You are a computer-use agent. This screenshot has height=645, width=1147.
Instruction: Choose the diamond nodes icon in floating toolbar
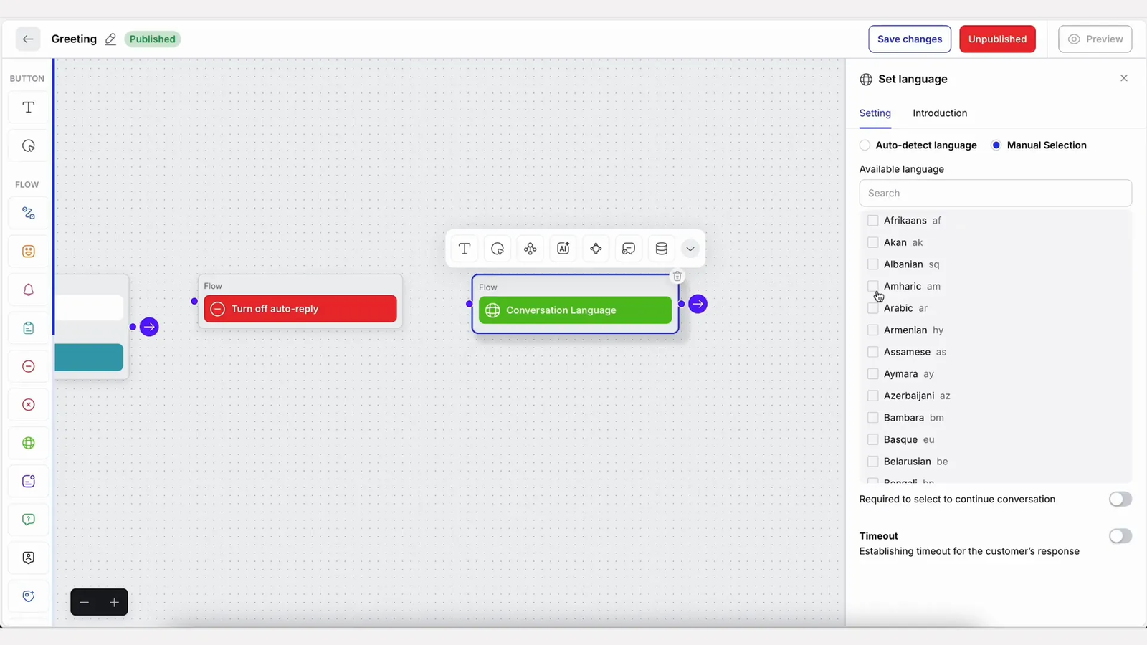pyautogui.click(x=596, y=249)
